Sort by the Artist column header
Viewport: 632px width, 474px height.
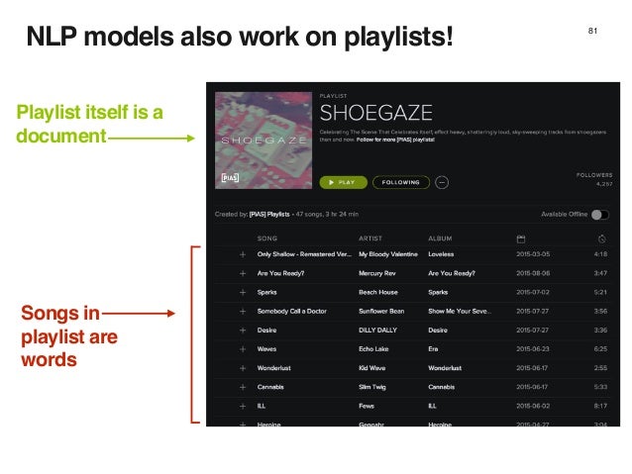(370, 238)
